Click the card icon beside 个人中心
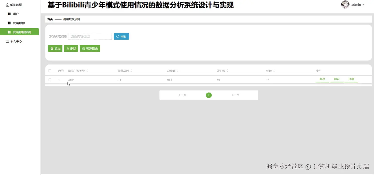 pyautogui.click(x=8, y=41)
